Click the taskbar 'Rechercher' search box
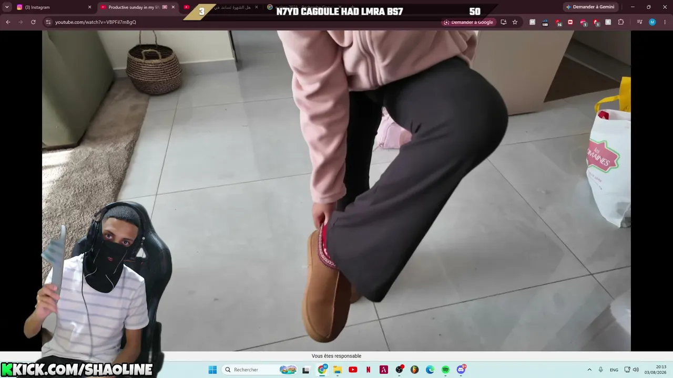Viewport: 673px width, 378px height. point(260,370)
